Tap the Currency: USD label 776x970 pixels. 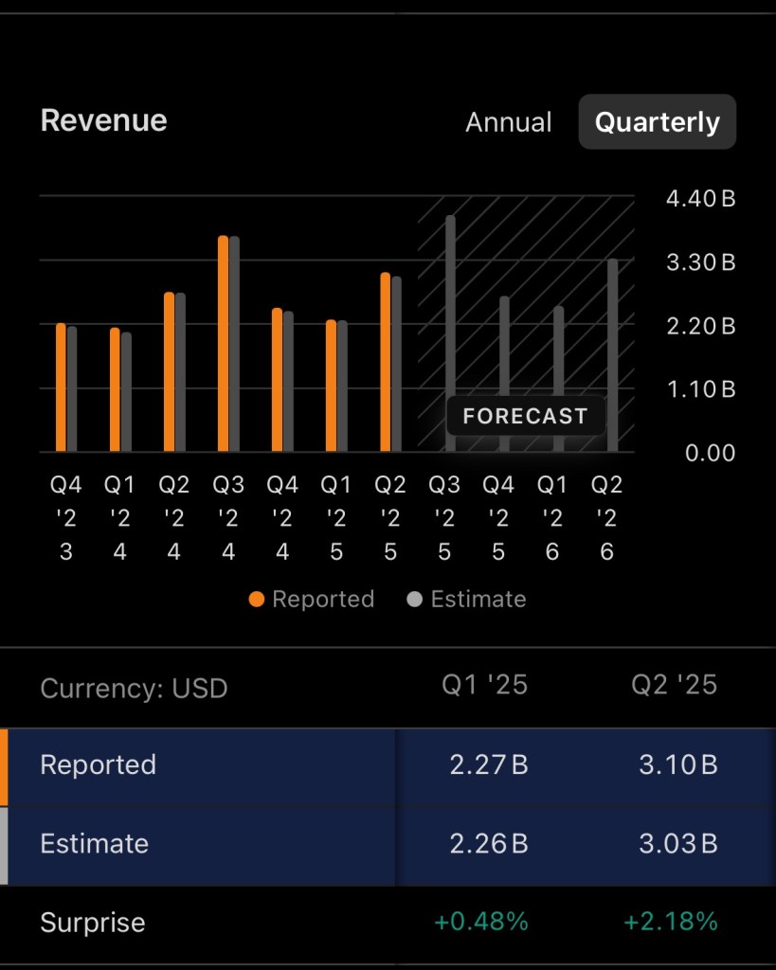pos(134,688)
